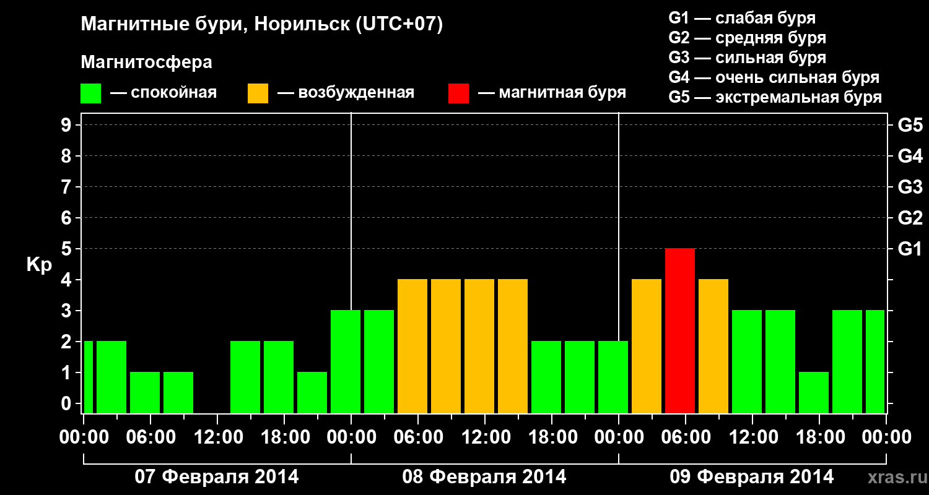
Task: Click the '12:00' time label above 07 Февраля
Action: click(x=217, y=437)
